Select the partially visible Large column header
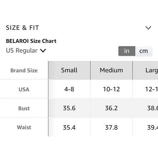Image resolution: width=158 pixels, height=158 pixels. (x=145, y=70)
